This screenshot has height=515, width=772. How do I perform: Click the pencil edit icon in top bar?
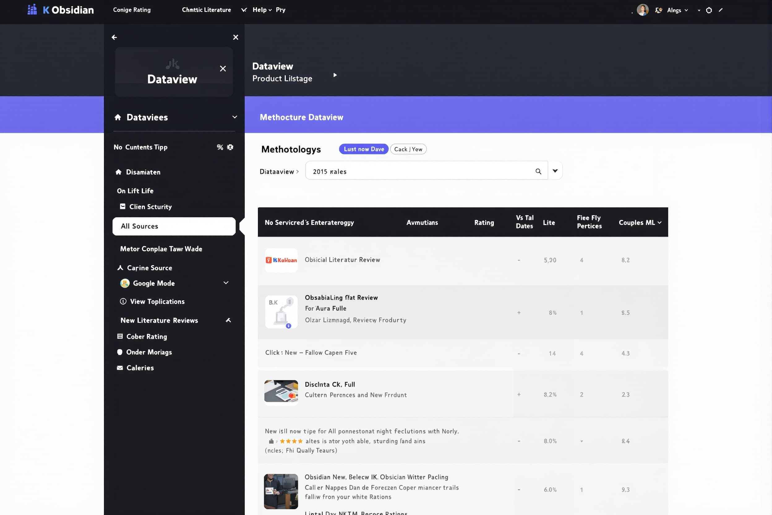720,10
